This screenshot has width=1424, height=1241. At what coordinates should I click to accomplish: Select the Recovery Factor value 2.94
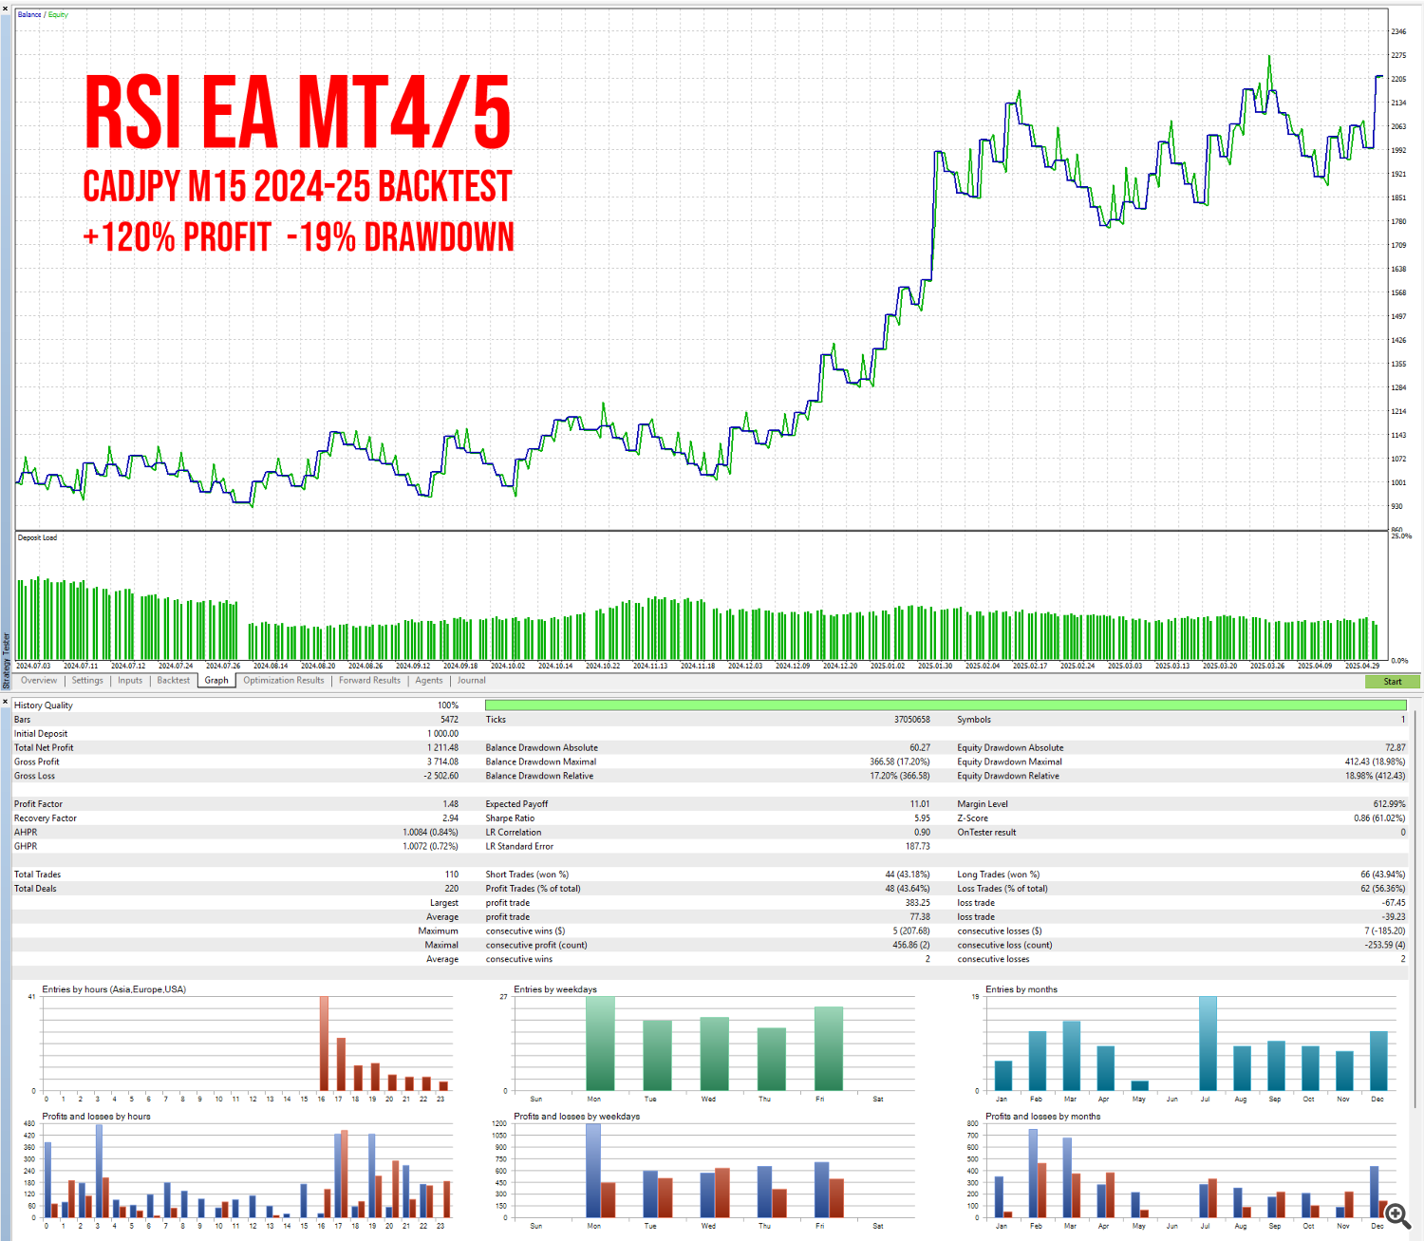click(450, 818)
